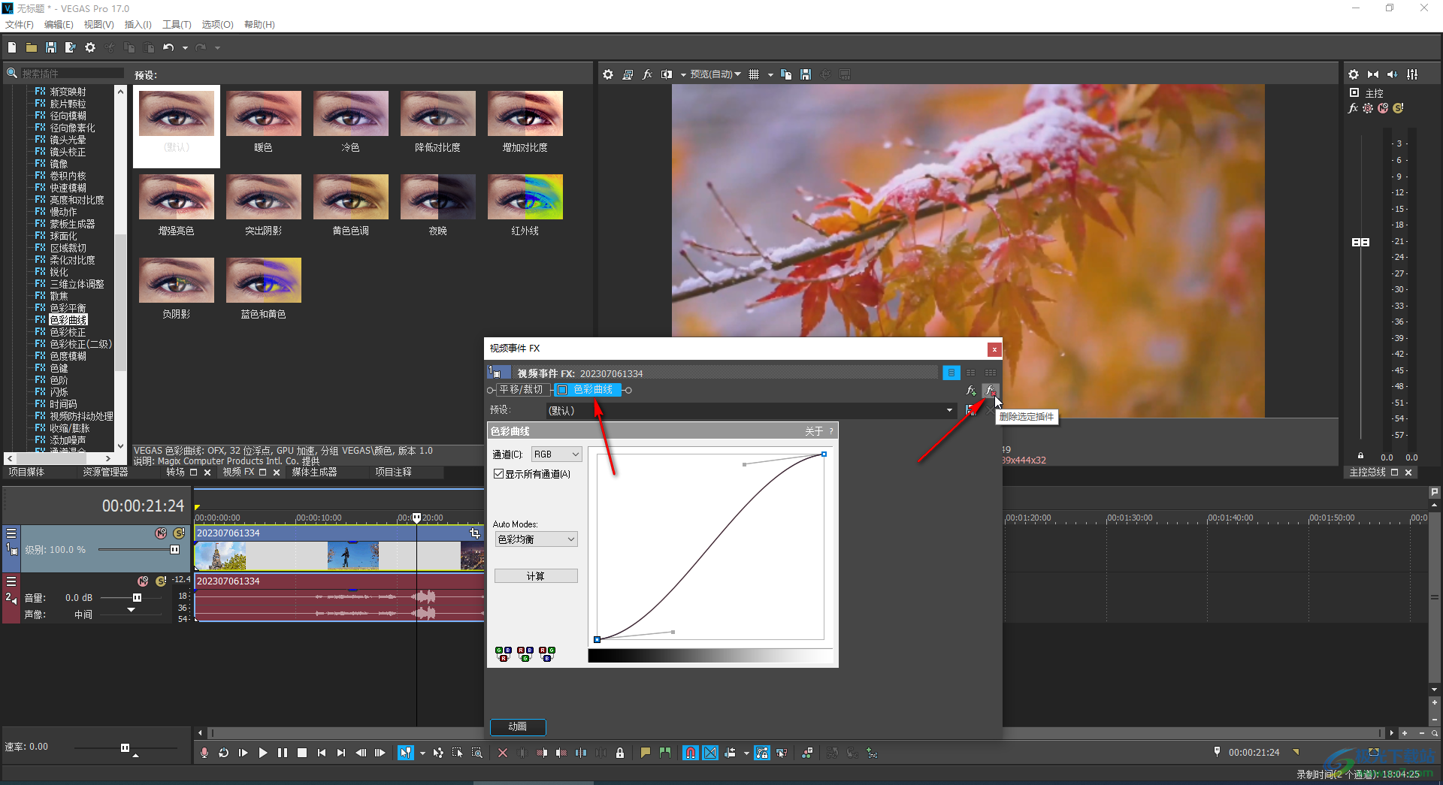Solo video track 1
This screenshot has height=785, width=1443.
pyautogui.click(x=179, y=533)
